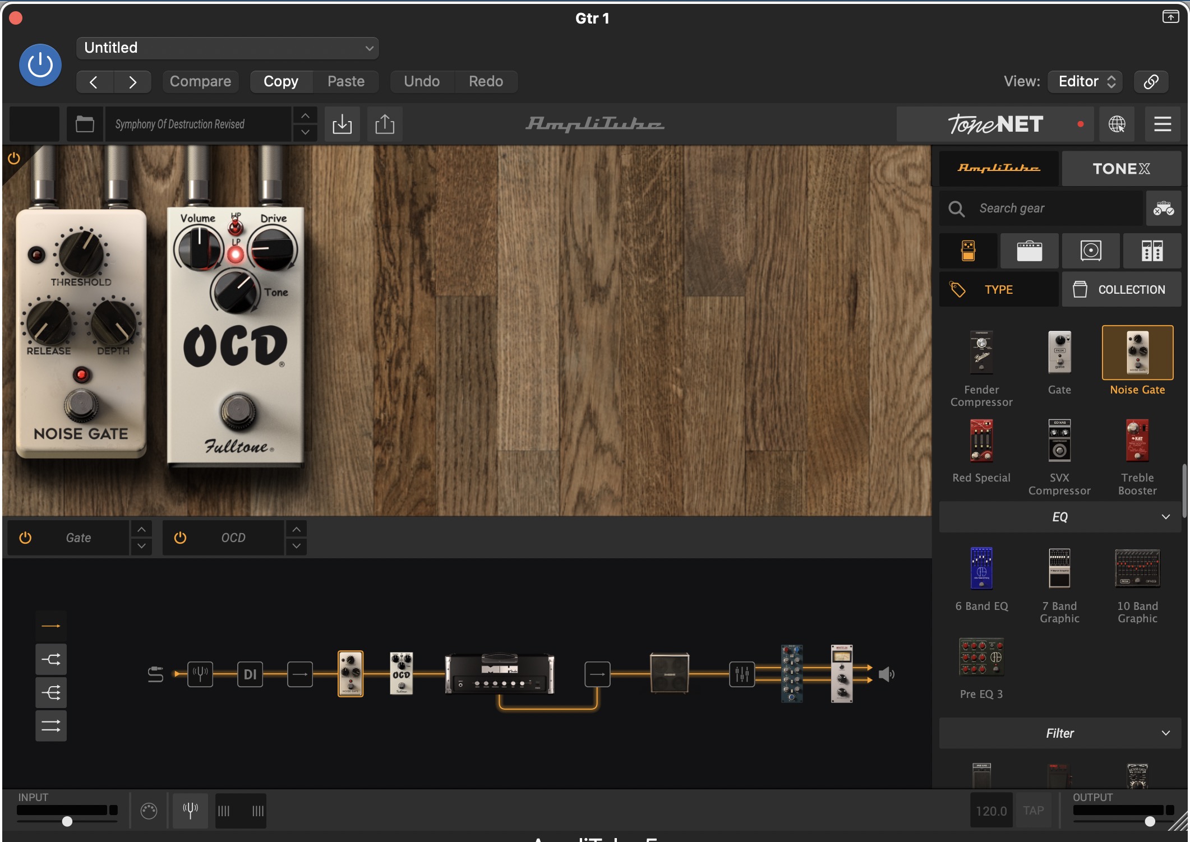The image size is (1190, 842).
Task: Open the View Editor dropdown
Action: (1086, 81)
